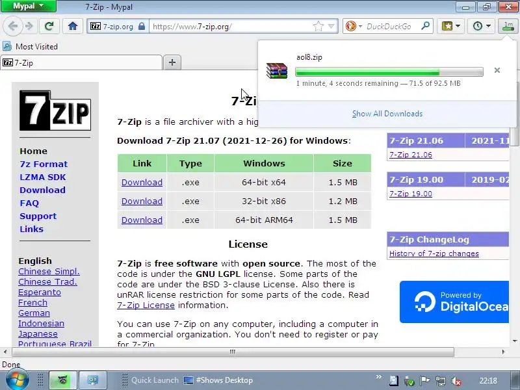Switch language to German
The height and width of the screenshot is (390, 520).
[x=34, y=313]
